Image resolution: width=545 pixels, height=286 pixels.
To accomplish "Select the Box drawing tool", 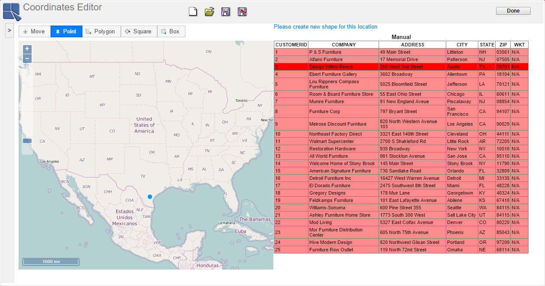I will (x=171, y=31).
